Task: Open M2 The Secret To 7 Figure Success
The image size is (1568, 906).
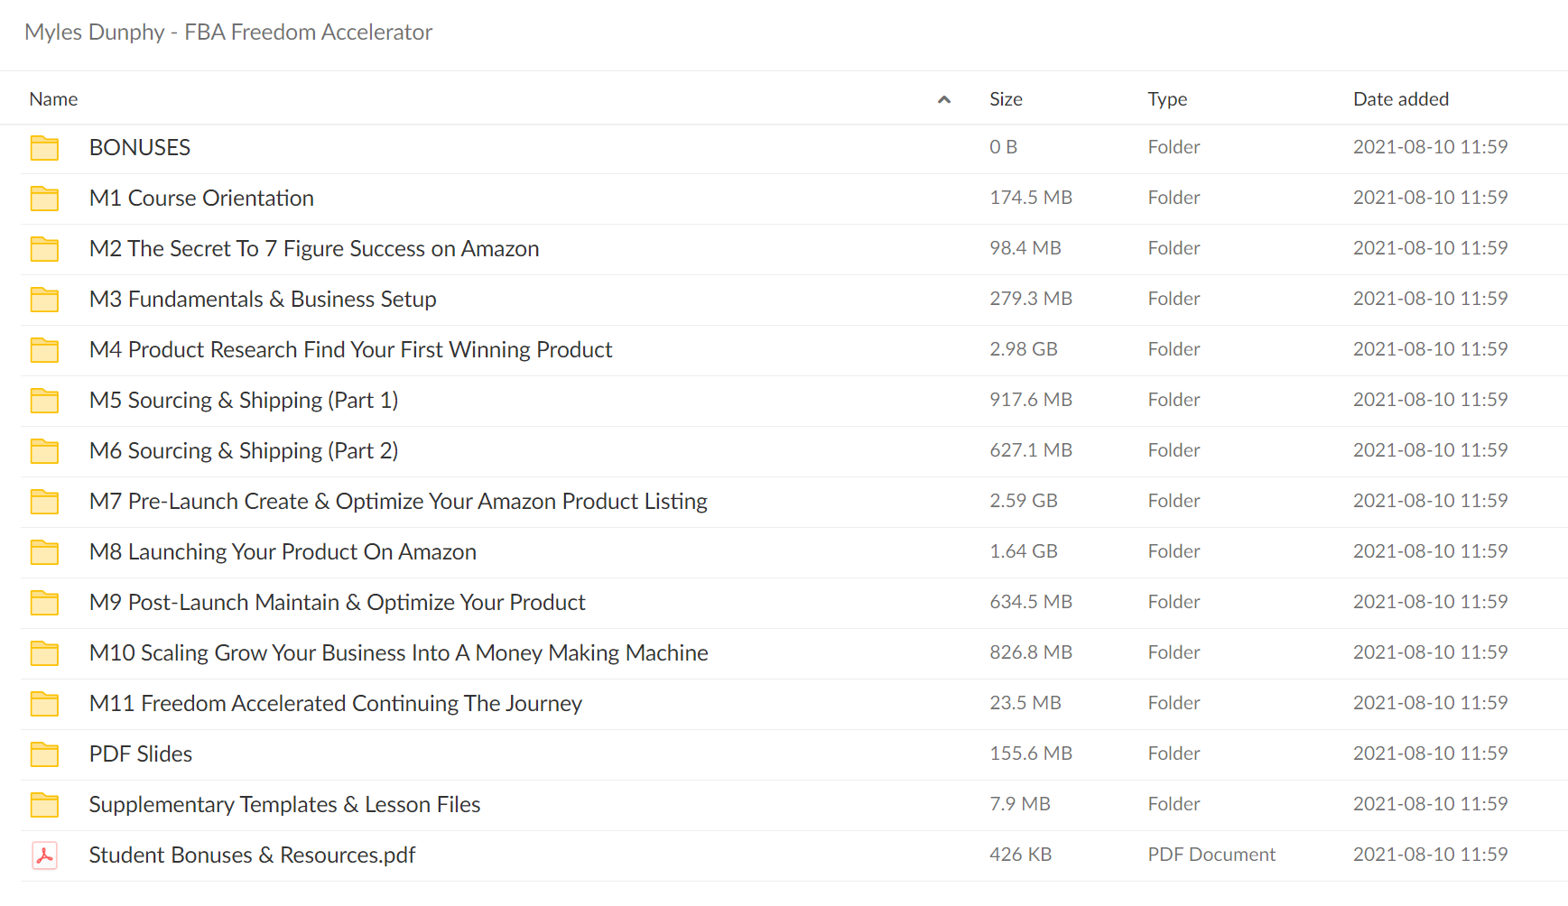Action: point(314,249)
